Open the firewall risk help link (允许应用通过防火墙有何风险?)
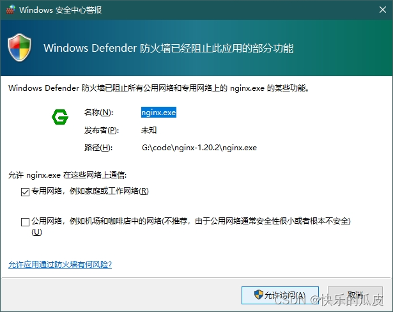The width and height of the screenshot is (393, 312). pos(60,264)
